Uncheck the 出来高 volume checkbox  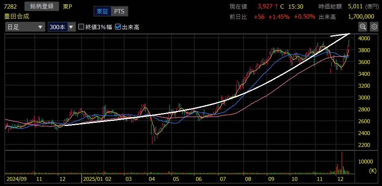pyautogui.click(x=118, y=27)
